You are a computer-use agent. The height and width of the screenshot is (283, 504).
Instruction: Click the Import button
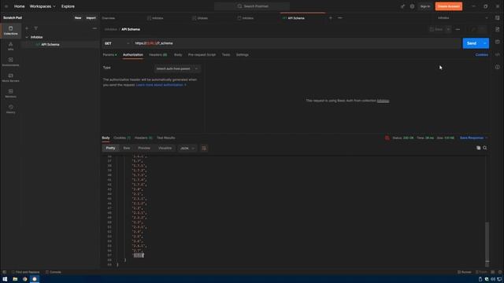(91, 18)
